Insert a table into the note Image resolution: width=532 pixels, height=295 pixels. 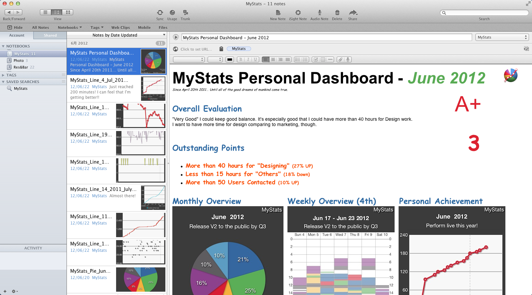click(x=323, y=60)
